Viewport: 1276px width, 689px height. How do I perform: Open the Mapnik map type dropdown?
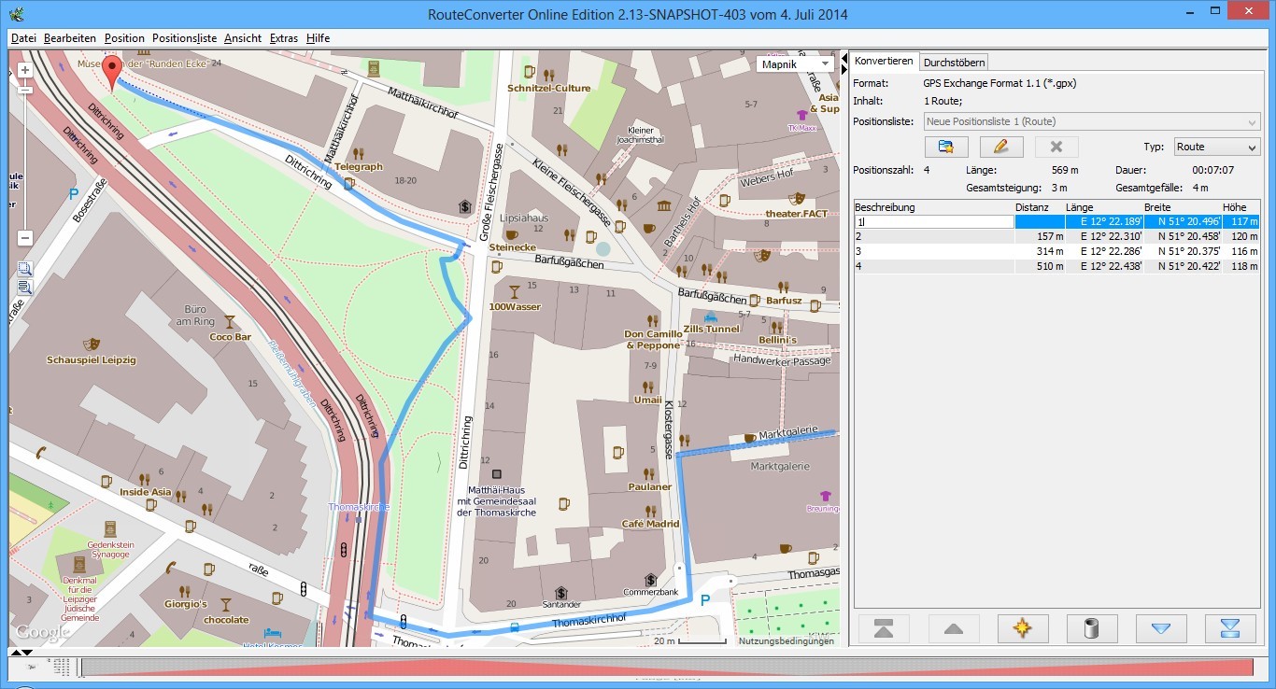pos(794,64)
